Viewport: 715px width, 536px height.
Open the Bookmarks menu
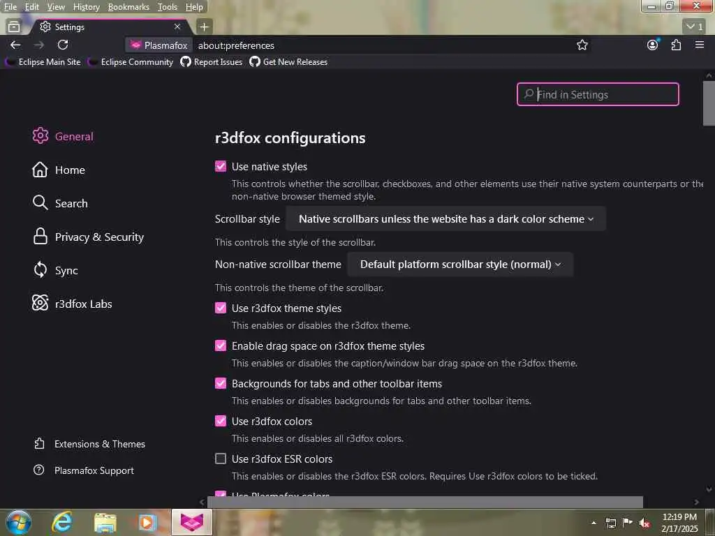coord(128,7)
